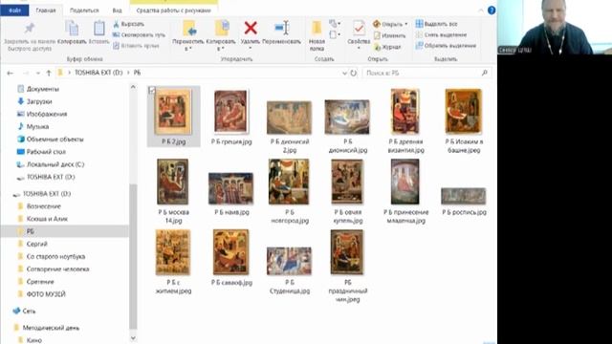Click Журнал in the ribbon
This screenshot has height=344, width=612.
tap(387, 47)
